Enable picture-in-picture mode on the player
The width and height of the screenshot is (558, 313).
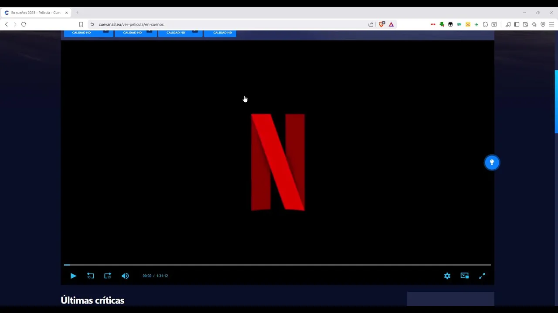pyautogui.click(x=465, y=276)
